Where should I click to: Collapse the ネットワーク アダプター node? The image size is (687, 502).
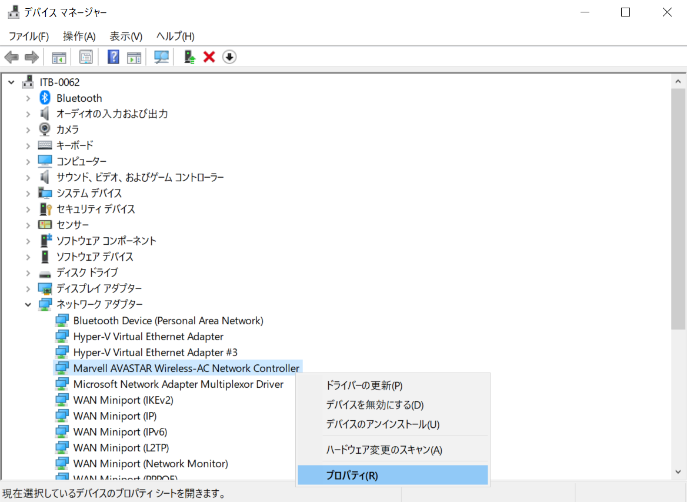[28, 304]
